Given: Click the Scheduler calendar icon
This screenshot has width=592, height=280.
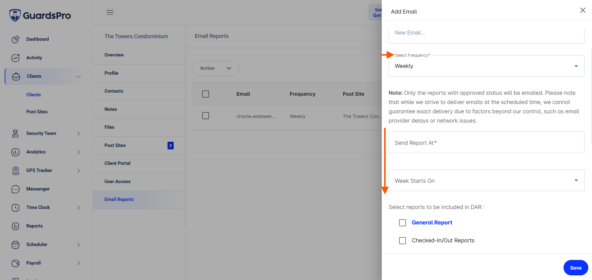Looking at the screenshot, I should 15,244.
